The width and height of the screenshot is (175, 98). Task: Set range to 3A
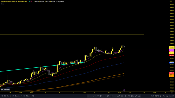click(11, 96)
